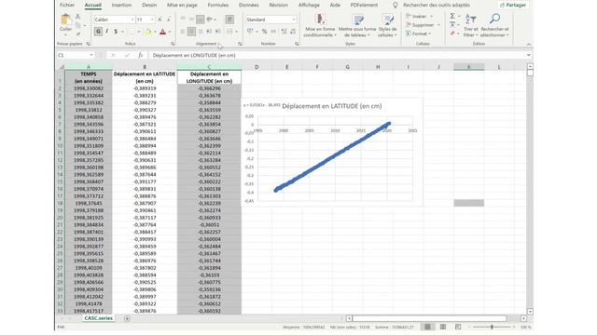Switch to the Données tab

[249, 5]
